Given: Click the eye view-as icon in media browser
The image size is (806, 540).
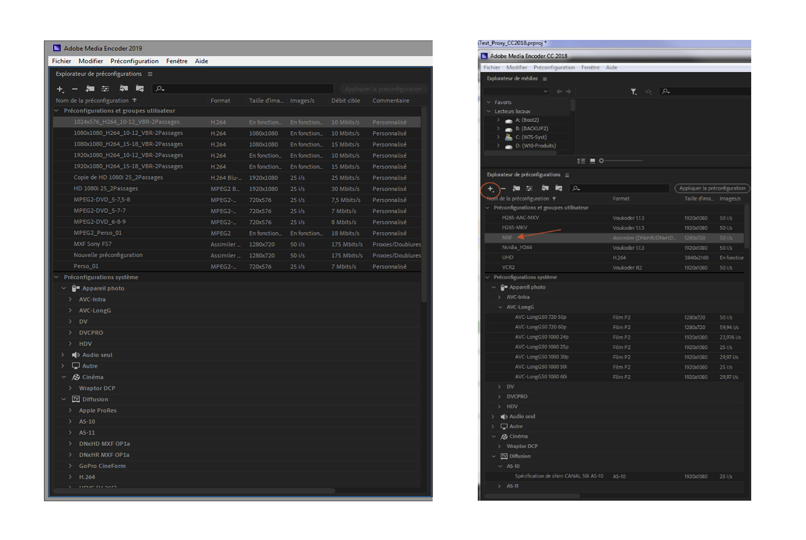Looking at the screenshot, I should pyautogui.click(x=648, y=91).
